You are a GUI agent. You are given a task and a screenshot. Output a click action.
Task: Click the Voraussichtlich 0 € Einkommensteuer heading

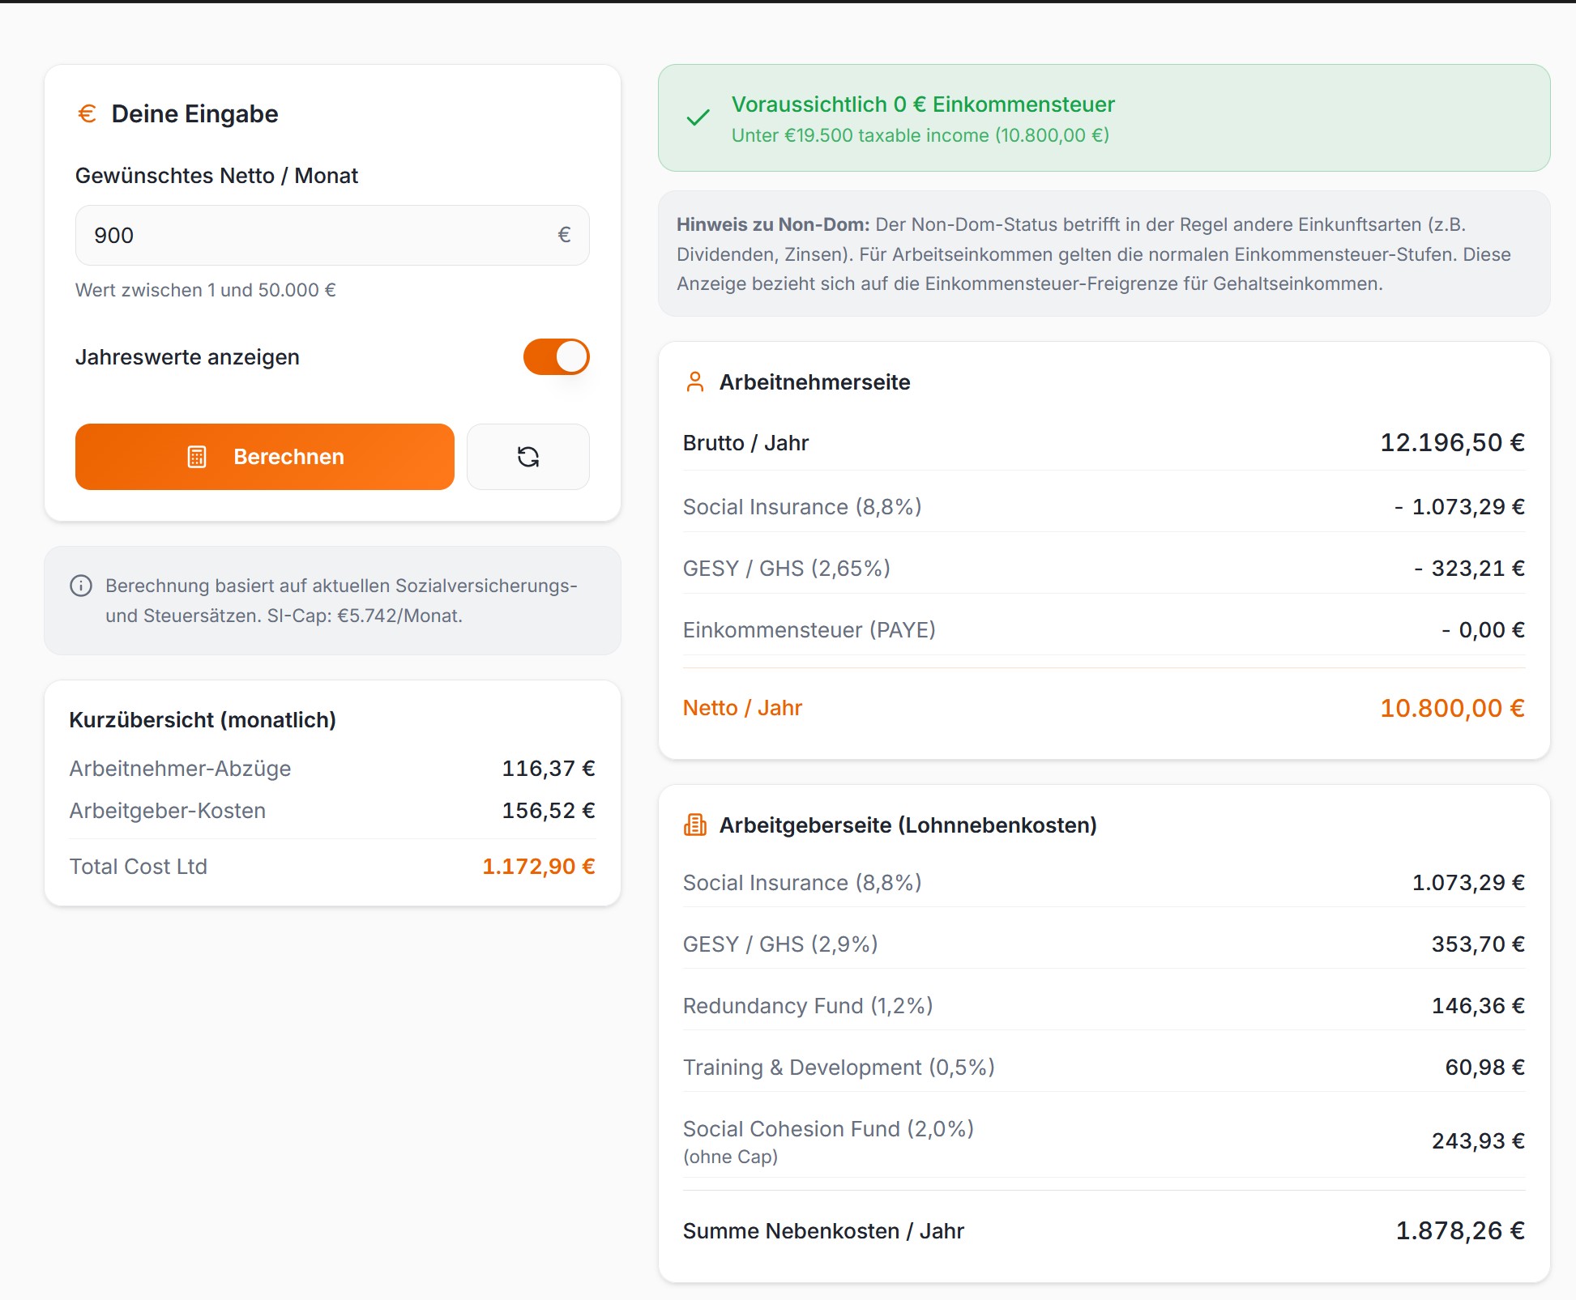923,104
